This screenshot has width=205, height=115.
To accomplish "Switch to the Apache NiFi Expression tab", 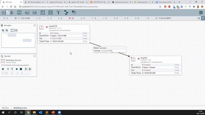I will (x=56, y=2).
